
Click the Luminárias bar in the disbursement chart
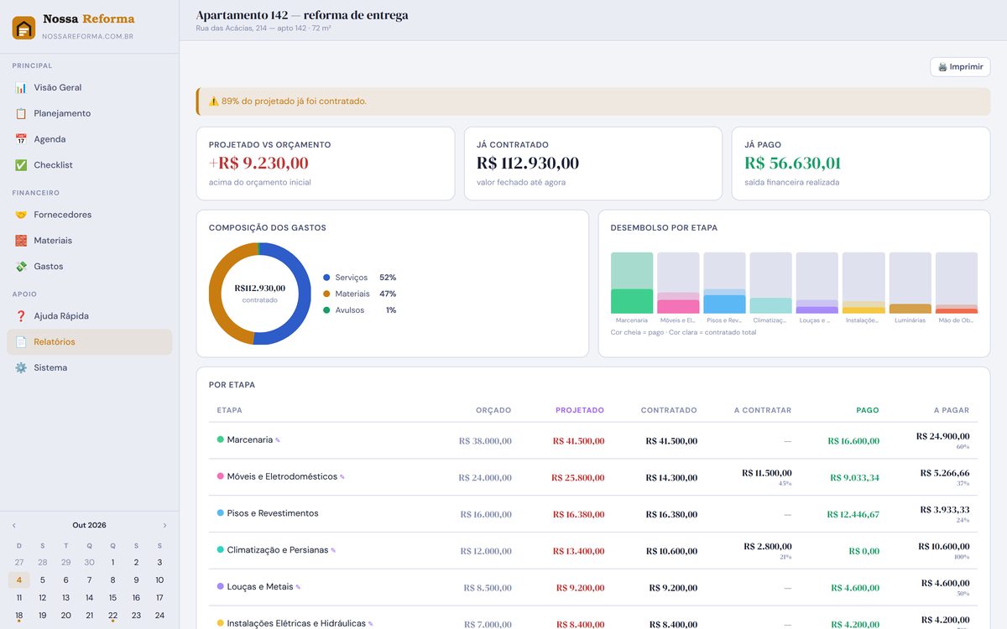click(x=910, y=283)
